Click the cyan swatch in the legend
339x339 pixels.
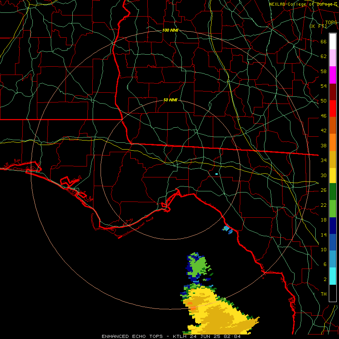pyautogui.click(x=333, y=276)
